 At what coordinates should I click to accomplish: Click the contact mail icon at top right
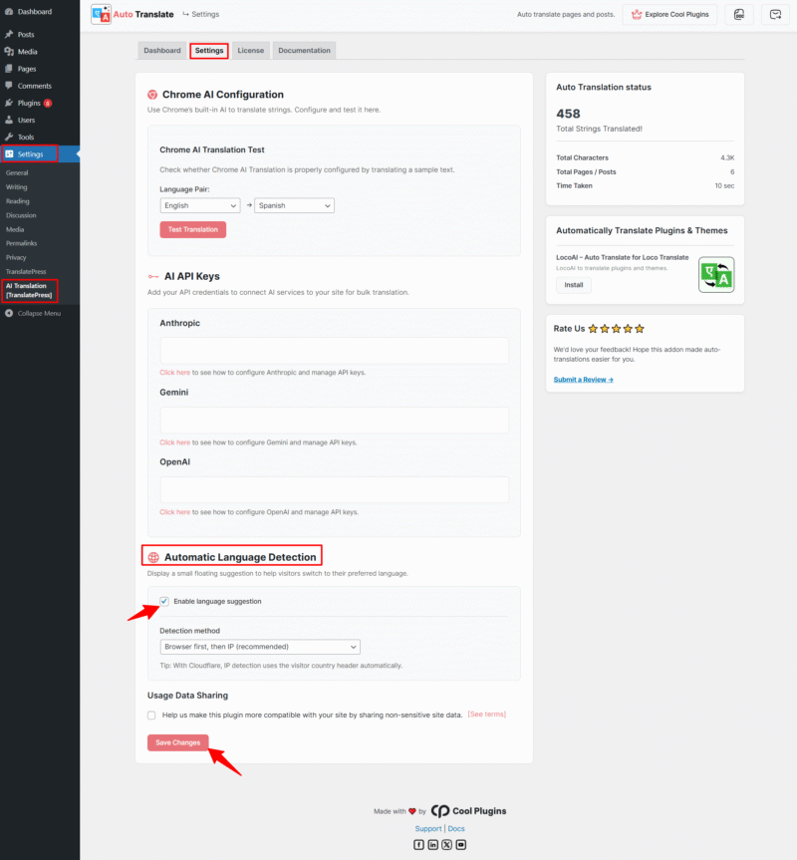tap(775, 14)
